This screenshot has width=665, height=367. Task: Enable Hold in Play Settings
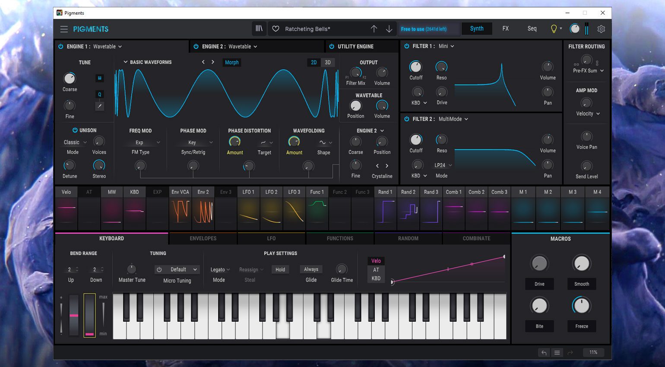(x=280, y=269)
